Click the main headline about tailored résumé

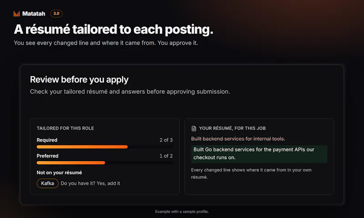pyautogui.click(x=113, y=29)
